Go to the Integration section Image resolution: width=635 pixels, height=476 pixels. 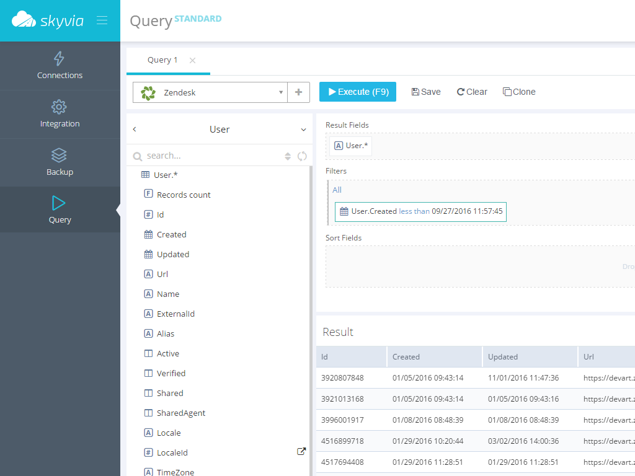60,114
